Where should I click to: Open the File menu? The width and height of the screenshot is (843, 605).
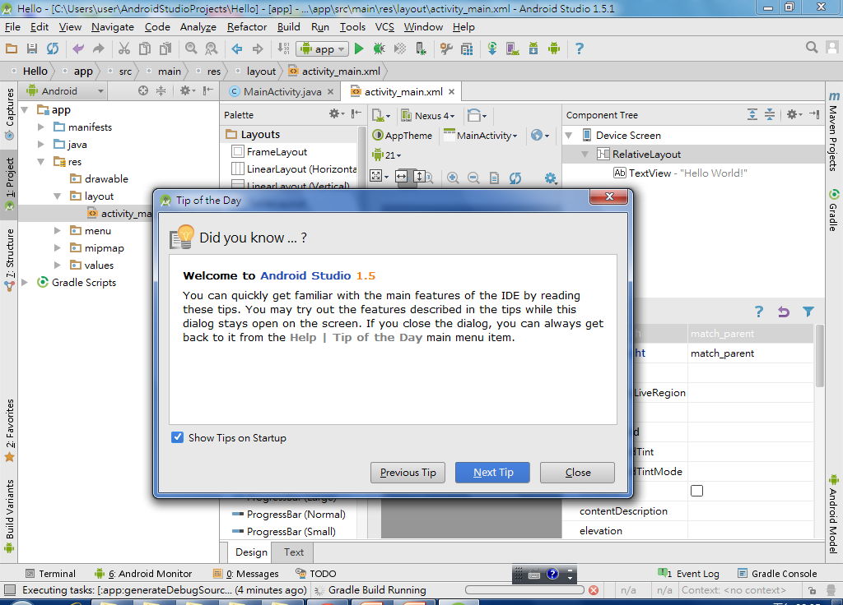12,27
